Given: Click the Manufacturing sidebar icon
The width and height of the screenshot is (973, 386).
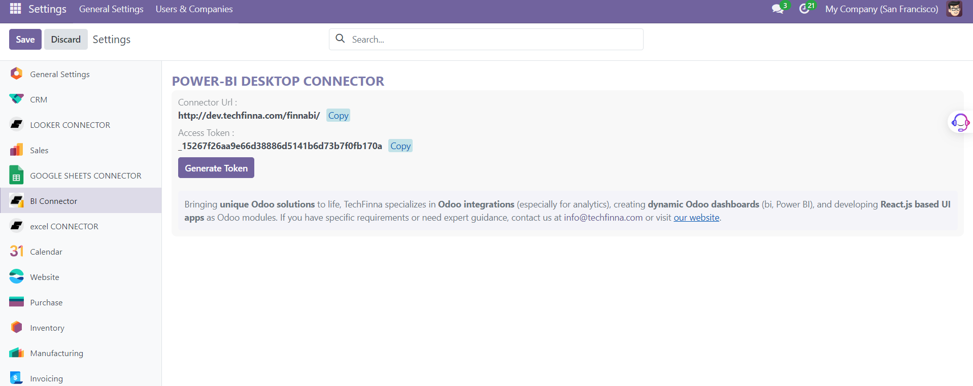Looking at the screenshot, I should 16,353.
